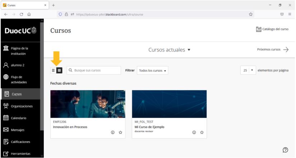The image size is (296, 158).
Task: Close the Cursos browser tab
Action: point(45,5)
